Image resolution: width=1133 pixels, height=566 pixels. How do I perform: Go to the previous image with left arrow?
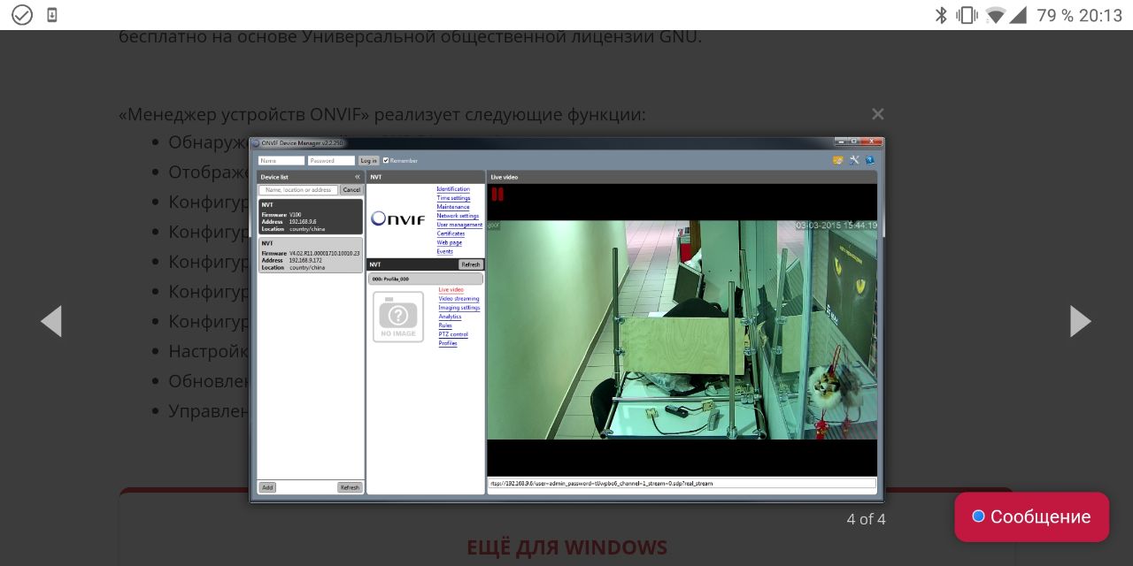pos(51,321)
